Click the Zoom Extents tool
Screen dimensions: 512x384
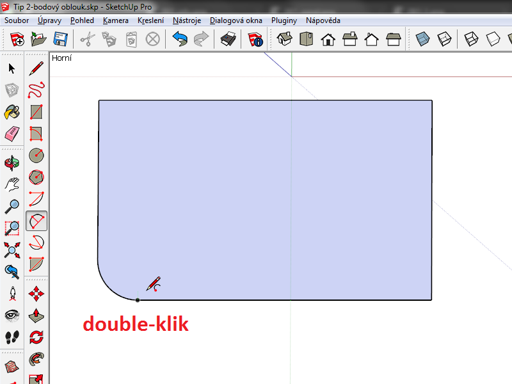(12, 250)
